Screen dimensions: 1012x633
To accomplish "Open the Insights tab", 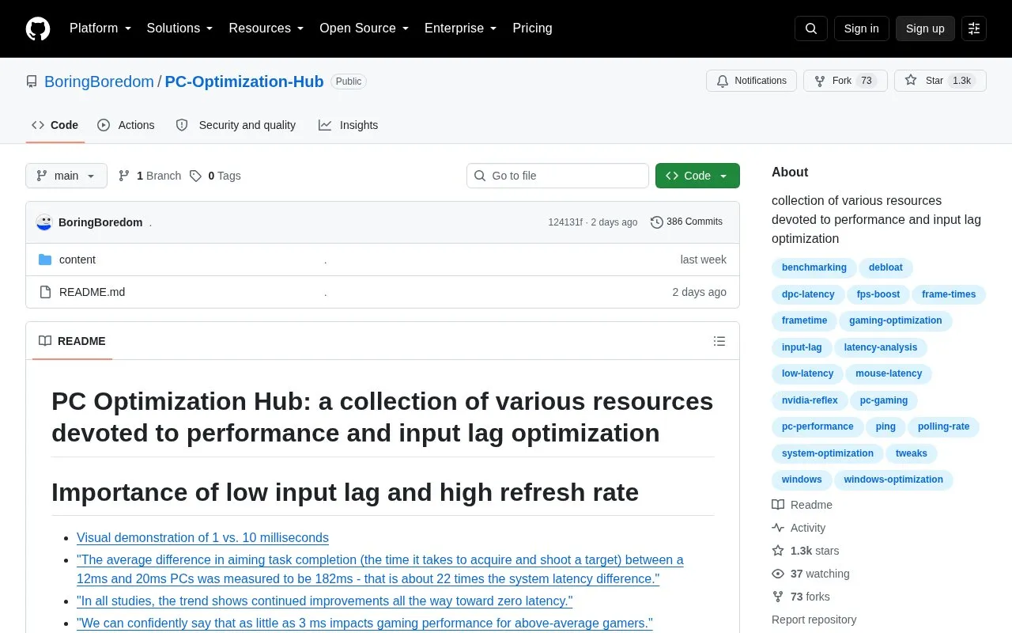I will click(349, 125).
